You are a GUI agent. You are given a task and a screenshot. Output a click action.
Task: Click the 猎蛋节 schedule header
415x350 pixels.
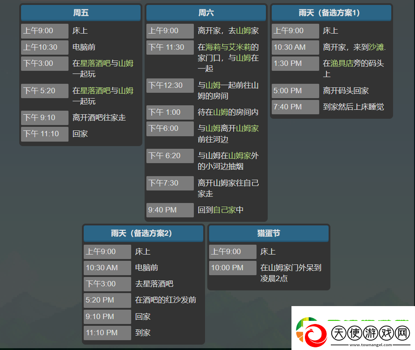[269, 233]
